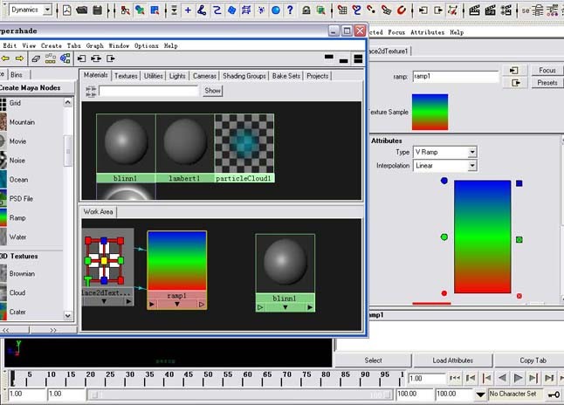This screenshot has height=405, width=564.
Task: Show bottom tabs only layout icon
Action: [x=343, y=60]
